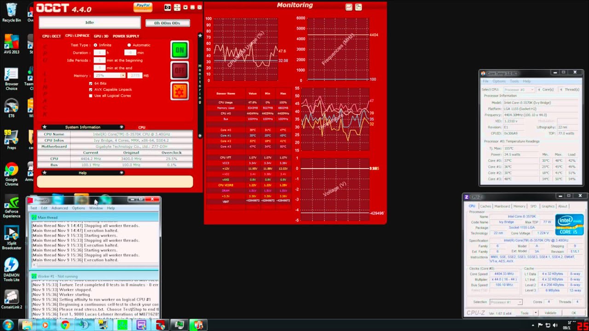Viewport: 589px width, 331px height.
Task: Toggle the 64 Bits checkbox
Action: click(91, 83)
